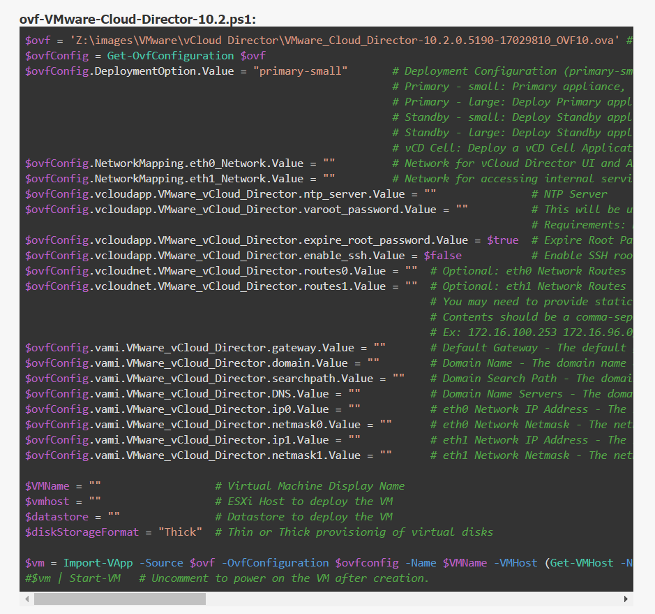Click the '# NTP Server' comment
This screenshot has height=614, width=655.
point(569,194)
